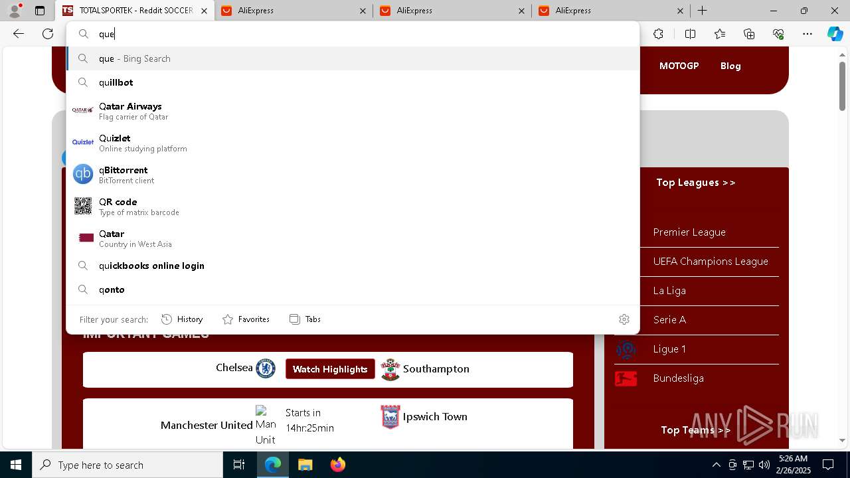This screenshot has width=850, height=478.
Task: Select the qBittorrent suggestion
Action: point(353,175)
